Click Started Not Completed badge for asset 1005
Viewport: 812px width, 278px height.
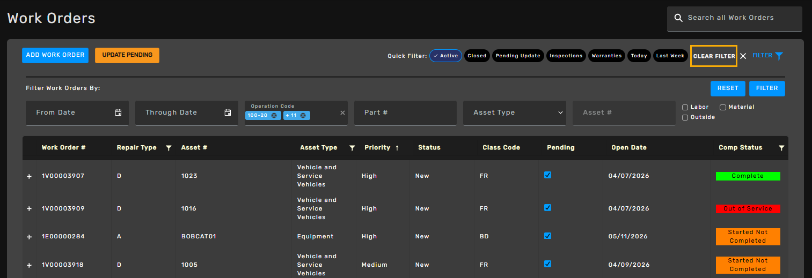click(748, 265)
